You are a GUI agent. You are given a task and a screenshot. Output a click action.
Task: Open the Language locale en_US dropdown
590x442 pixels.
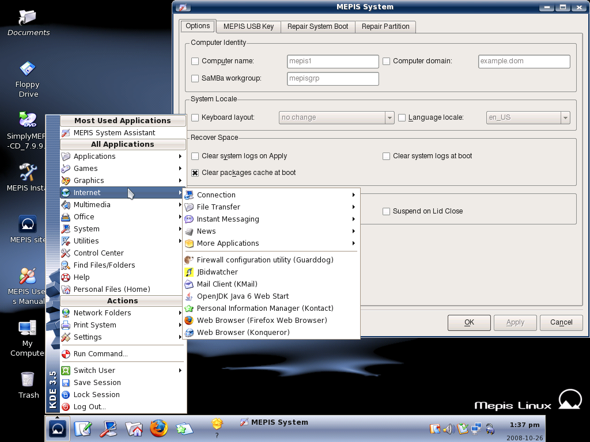tap(528, 117)
